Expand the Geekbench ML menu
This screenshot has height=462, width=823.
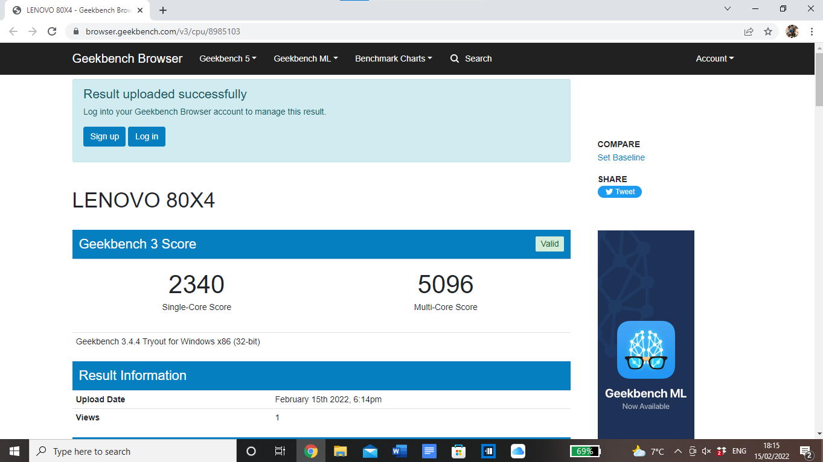(306, 59)
